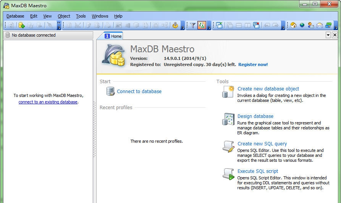Screen dimensions: 341x203
Task: Click the grayed Cascade windows toolbar icon
Action: click(x=230, y=26)
